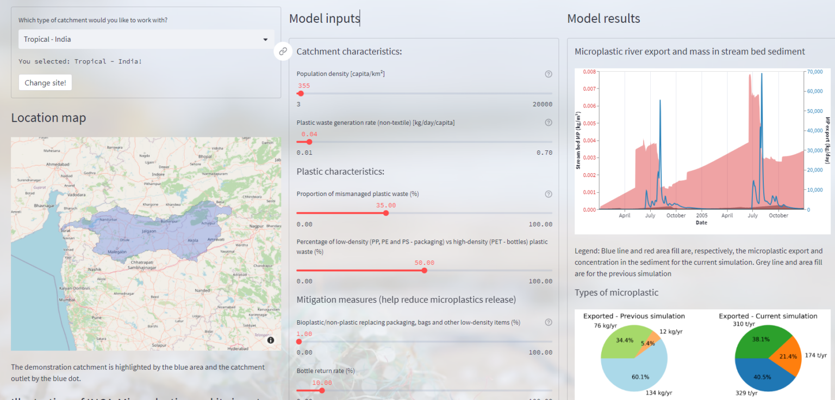Click the catchment selector dropdown arrow
835x400 pixels.
tap(265, 40)
